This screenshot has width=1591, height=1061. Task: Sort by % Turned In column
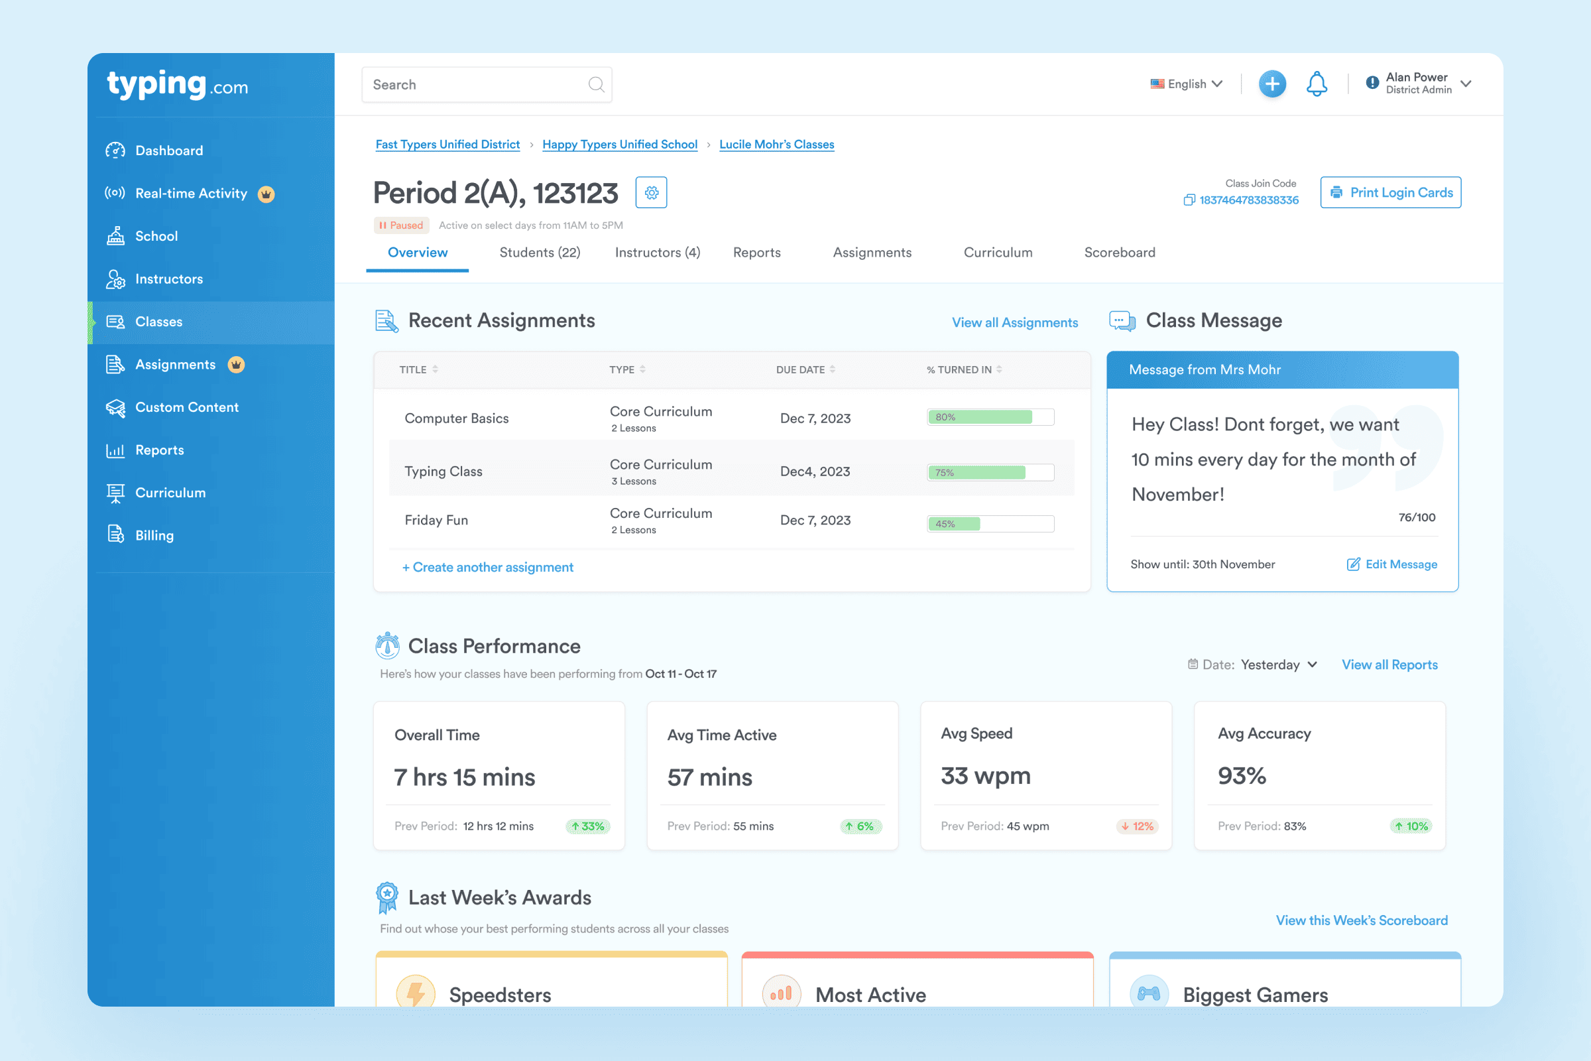tap(964, 369)
